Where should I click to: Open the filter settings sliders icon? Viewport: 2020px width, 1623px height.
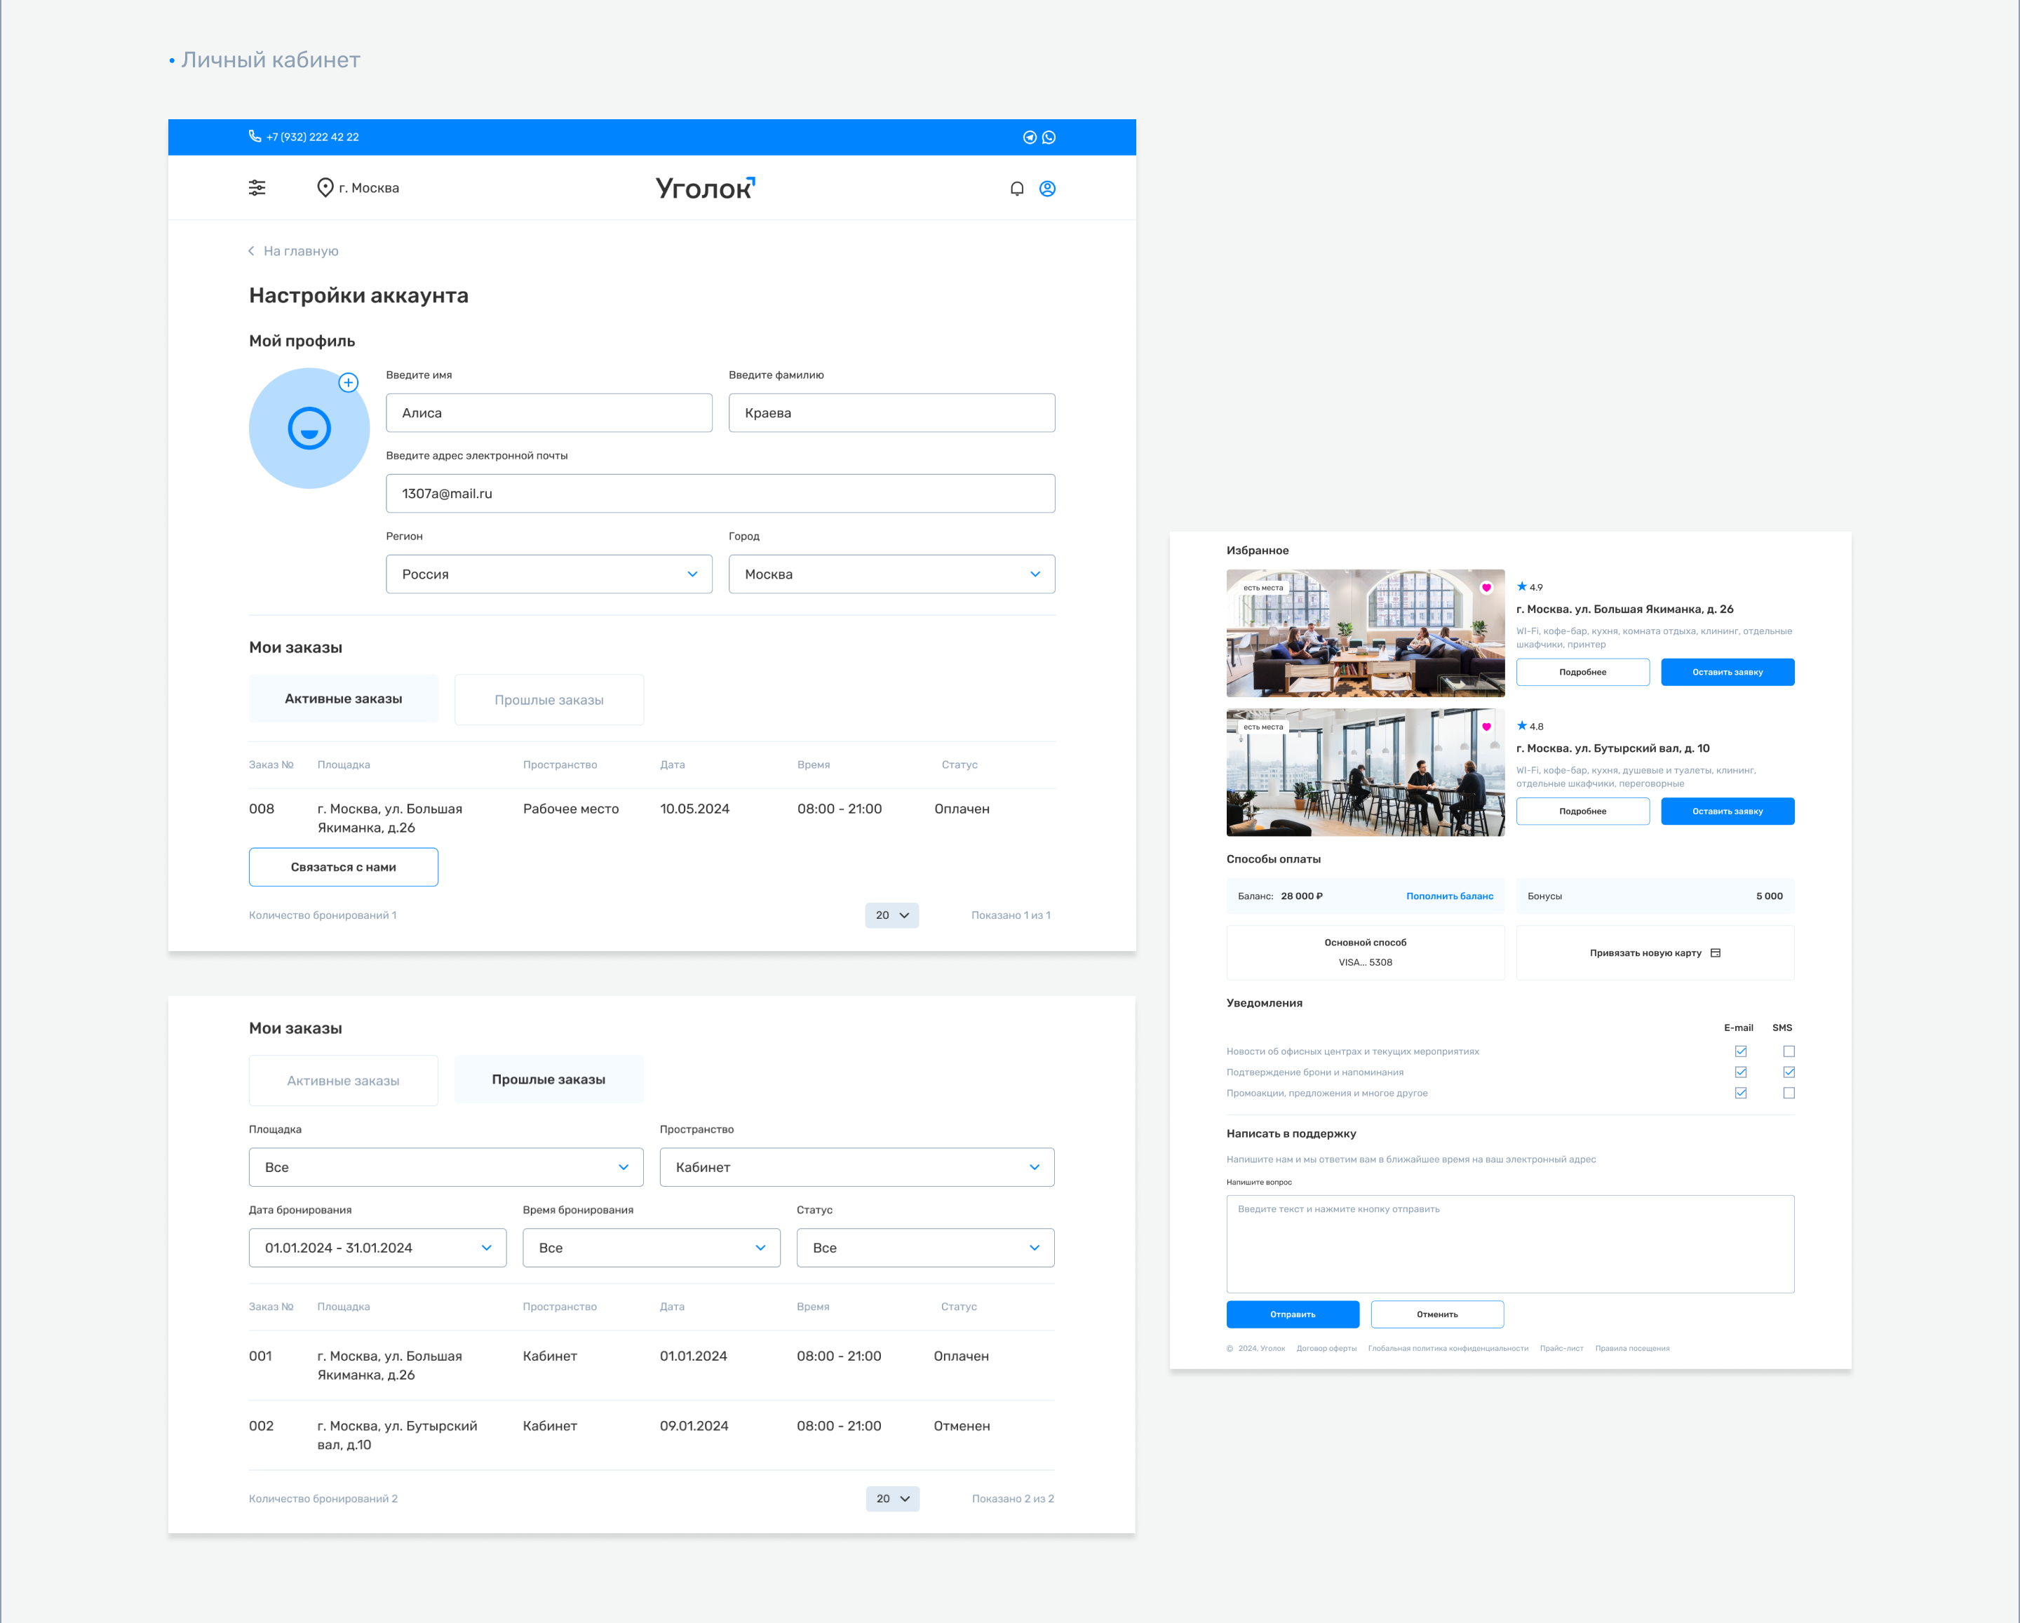[x=257, y=187]
